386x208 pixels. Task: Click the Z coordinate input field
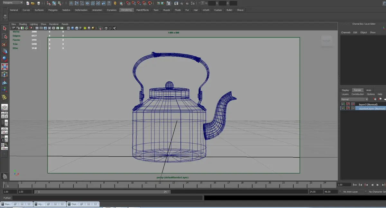point(234,3)
